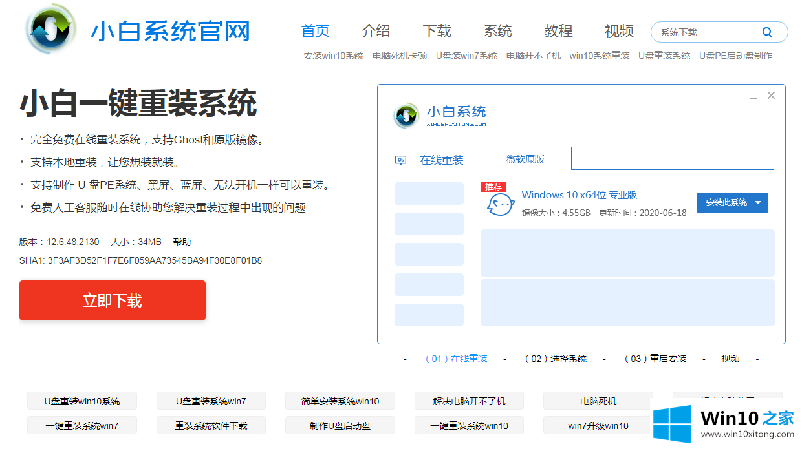Click the 电脑死机 tag button
Viewport: 802px width, 451px height.
click(x=598, y=401)
